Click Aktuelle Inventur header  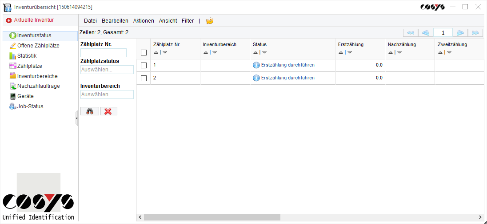click(x=34, y=20)
